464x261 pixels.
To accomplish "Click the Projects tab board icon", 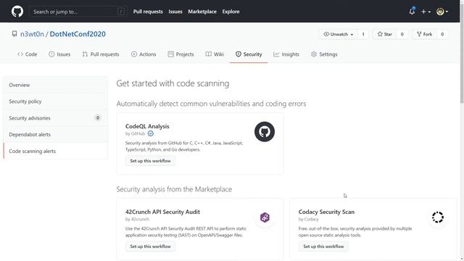I will [x=171, y=54].
